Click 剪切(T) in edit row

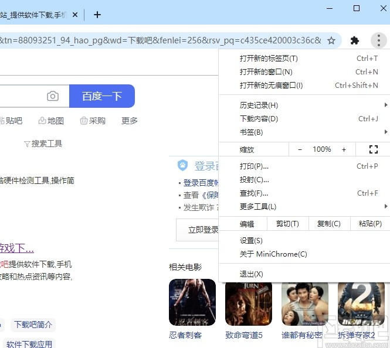pyautogui.click(x=287, y=224)
